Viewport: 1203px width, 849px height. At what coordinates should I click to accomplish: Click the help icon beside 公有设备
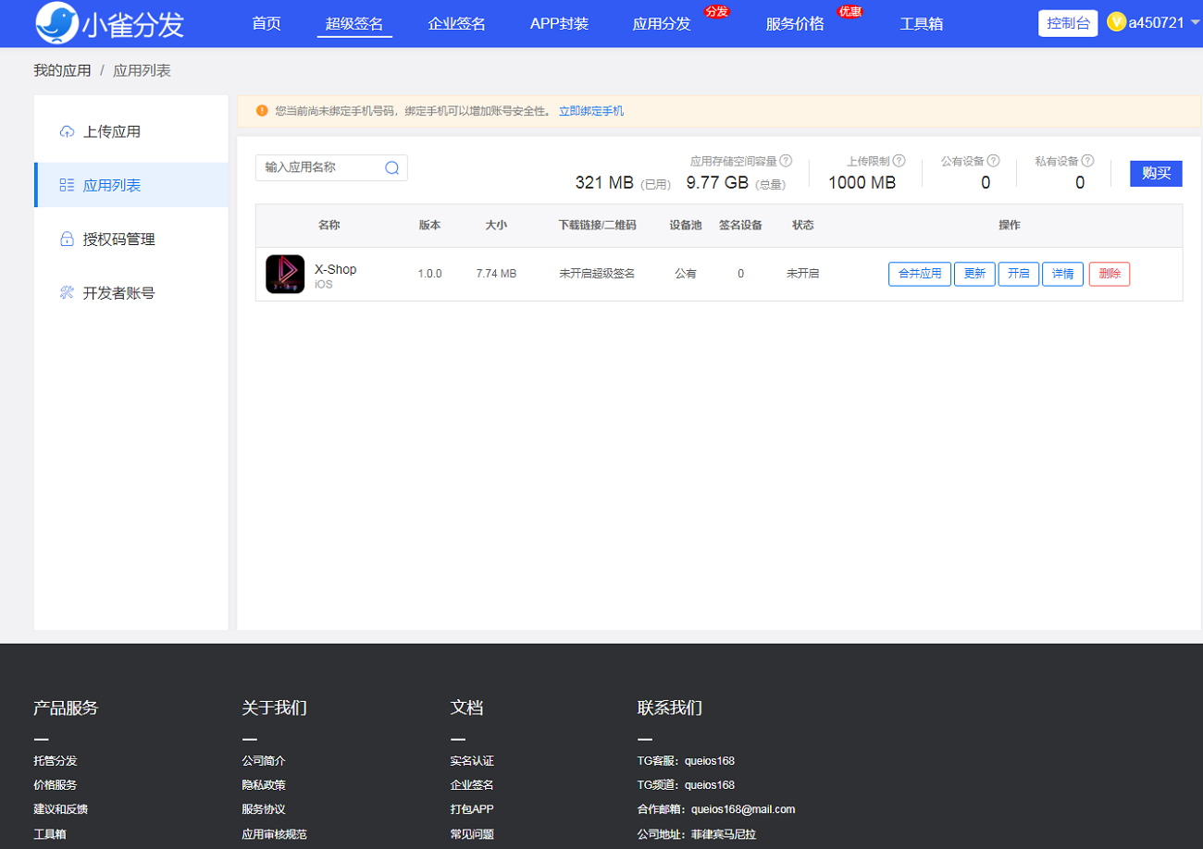[993, 161]
